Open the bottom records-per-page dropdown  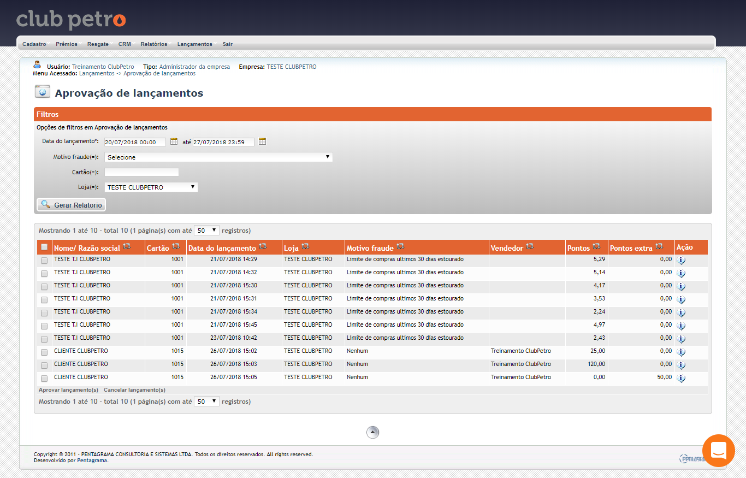tap(207, 401)
